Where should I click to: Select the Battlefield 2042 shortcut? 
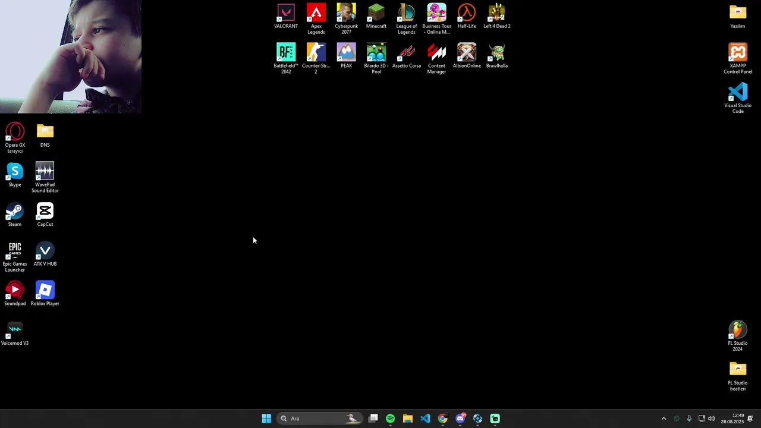click(x=286, y=58)
